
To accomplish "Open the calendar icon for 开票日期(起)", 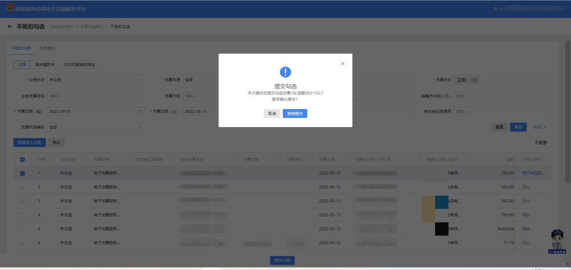I will pyautogui.click(x=140, y=112).
